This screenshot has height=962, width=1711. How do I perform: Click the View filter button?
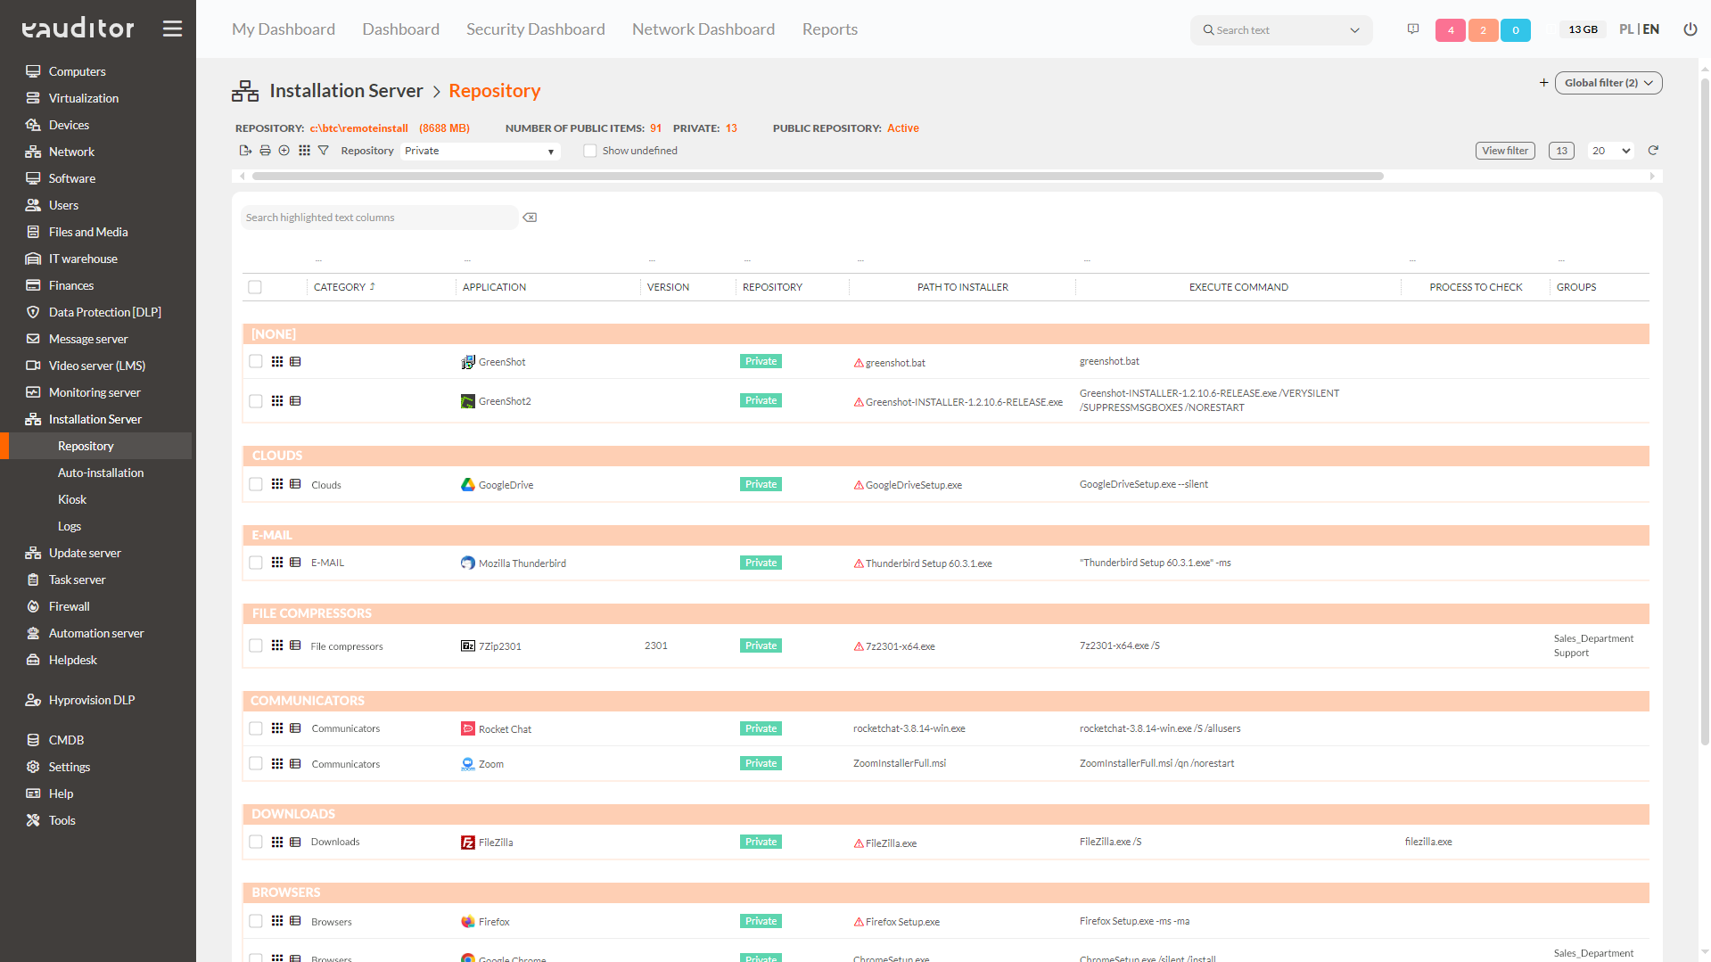click(x=1505, y=151)
